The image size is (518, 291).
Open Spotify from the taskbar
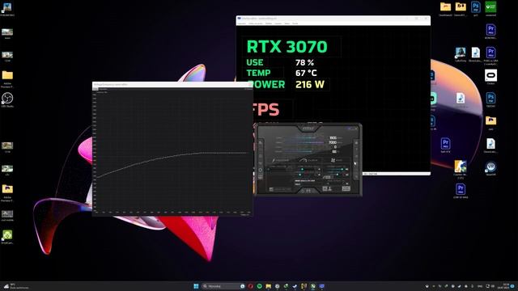(259, 286)
